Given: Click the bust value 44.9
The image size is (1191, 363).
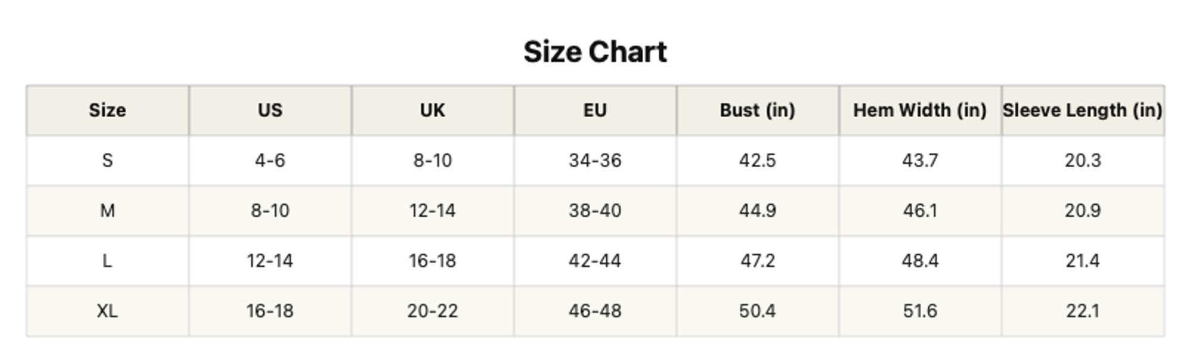Looking at the screenshot, I should click(757, 211).
